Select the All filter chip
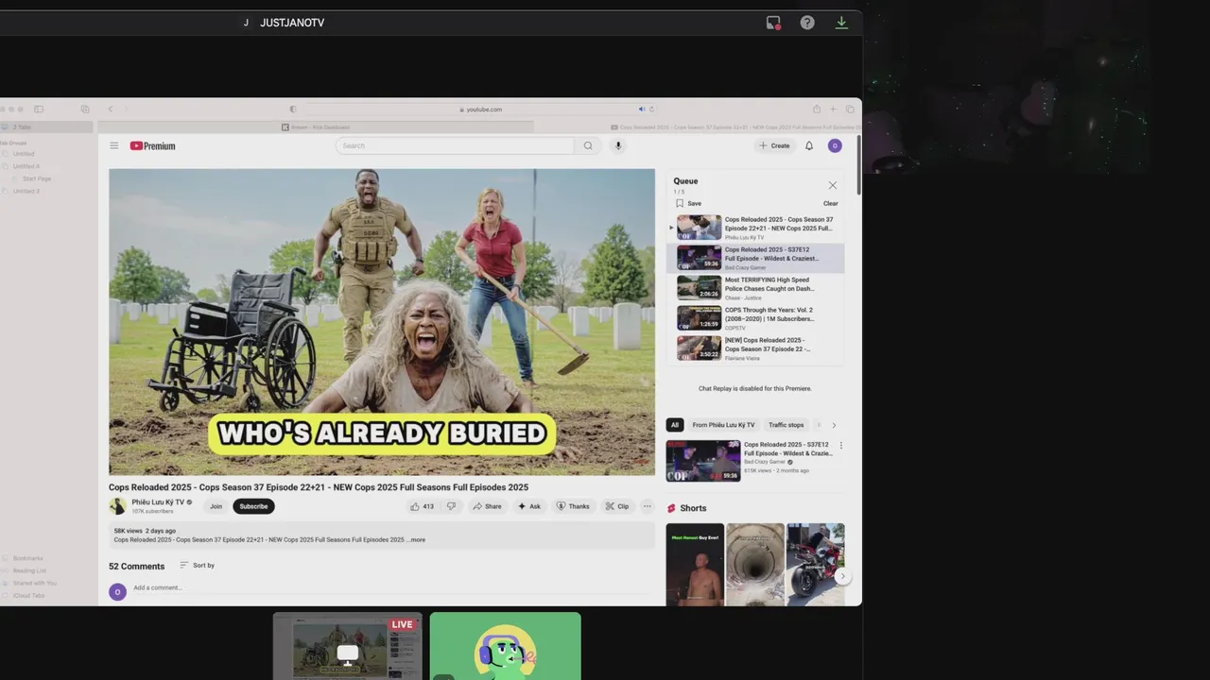The height and width of the screenshot is (680, 1210). 675,425
